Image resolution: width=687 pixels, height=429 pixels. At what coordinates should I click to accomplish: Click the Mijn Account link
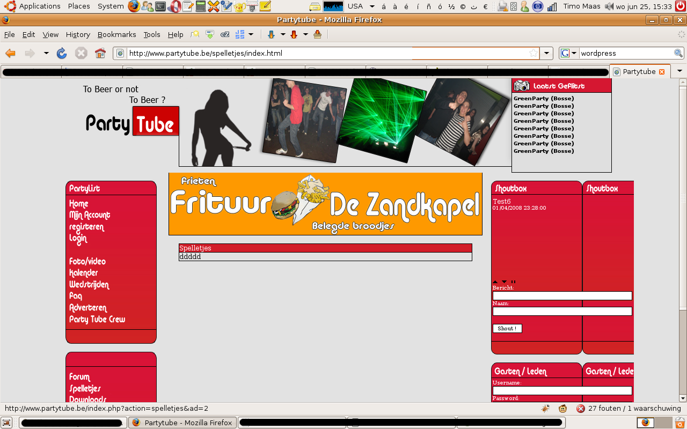click(x=90, y=215)
